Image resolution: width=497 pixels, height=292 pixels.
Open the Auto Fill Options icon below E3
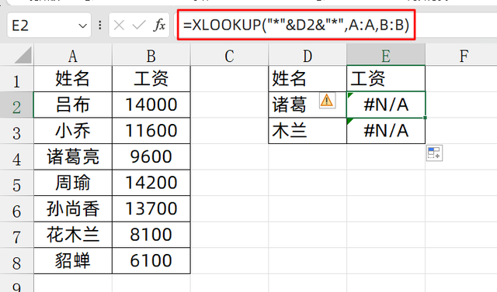pos(434,153)
